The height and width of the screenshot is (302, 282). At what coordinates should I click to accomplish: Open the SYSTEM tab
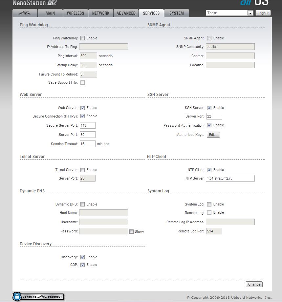coord(176,13)
